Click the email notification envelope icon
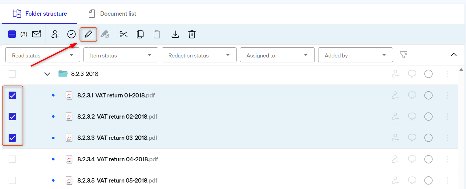The image size is (466, 189). [37, 34]
